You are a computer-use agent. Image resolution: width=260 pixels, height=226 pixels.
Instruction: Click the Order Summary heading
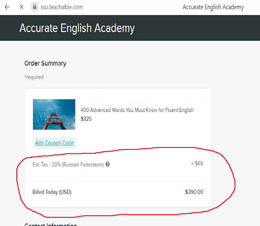(x=45, y=63)
